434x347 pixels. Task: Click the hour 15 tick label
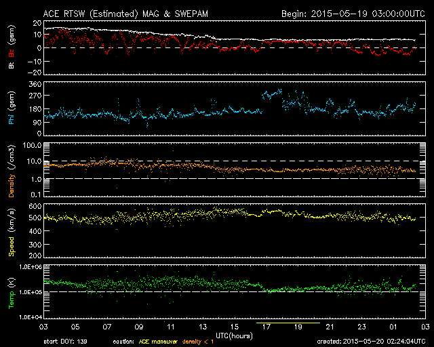[234, 326]
